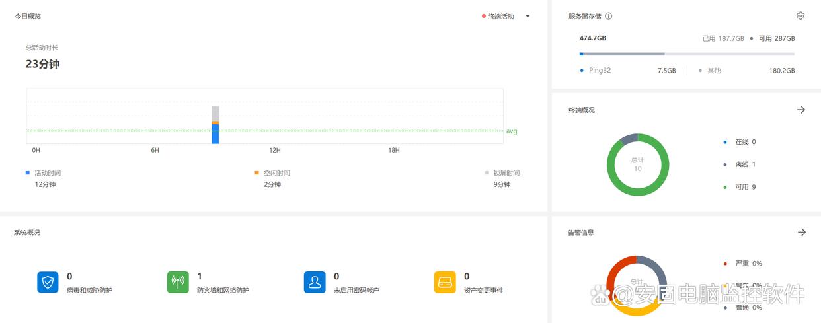Viewport: 821px width, 323px height.
Task: Click the server storage usage bar
Action: pos(687,54)
